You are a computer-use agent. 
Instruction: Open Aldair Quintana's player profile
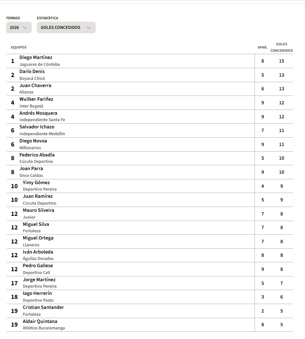tap(40, 321)
